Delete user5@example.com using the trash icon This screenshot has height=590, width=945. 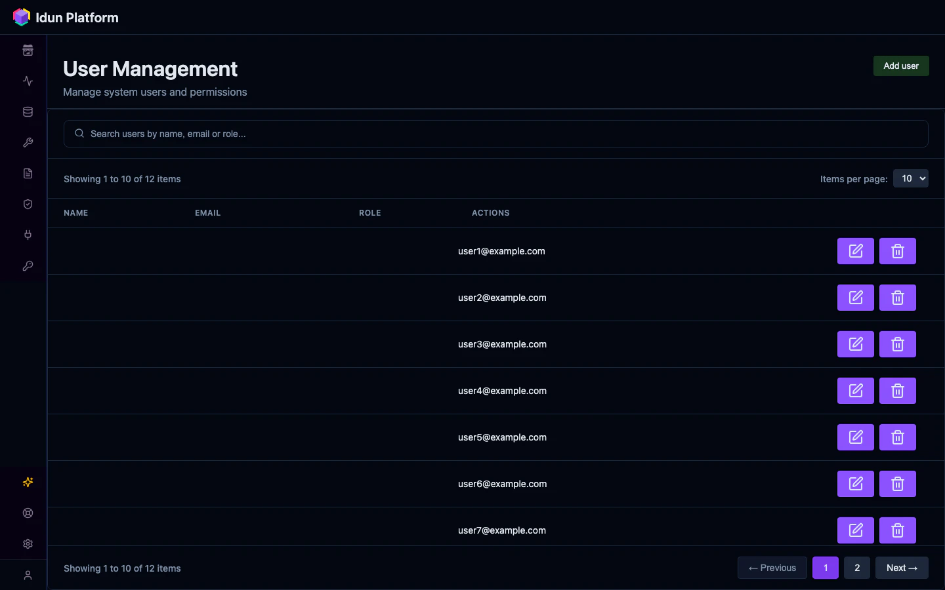pos(898,437)
